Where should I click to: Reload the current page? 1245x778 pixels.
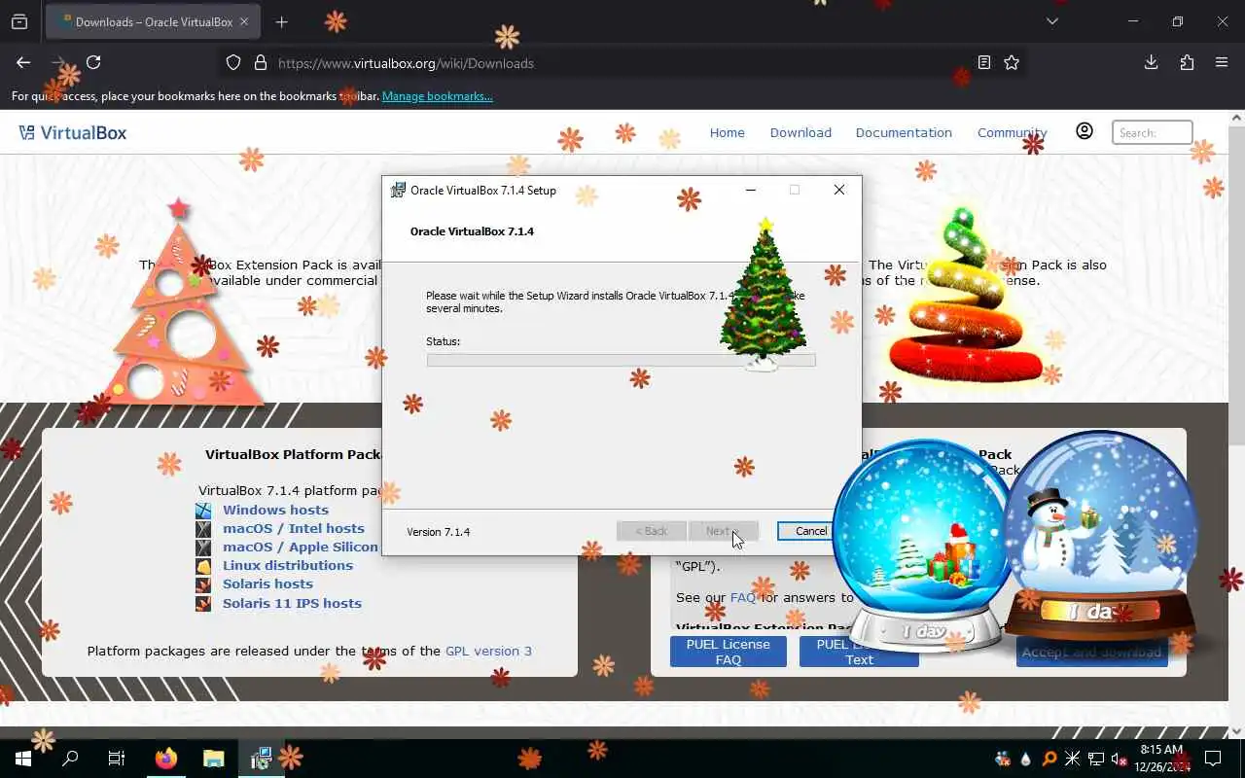tap(93, 62)
